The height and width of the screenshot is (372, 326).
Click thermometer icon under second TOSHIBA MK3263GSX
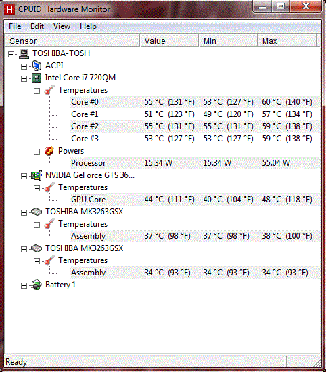point(49,260)
